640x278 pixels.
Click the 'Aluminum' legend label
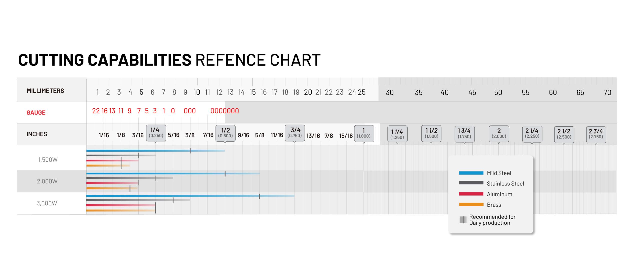tap(499, 194)
